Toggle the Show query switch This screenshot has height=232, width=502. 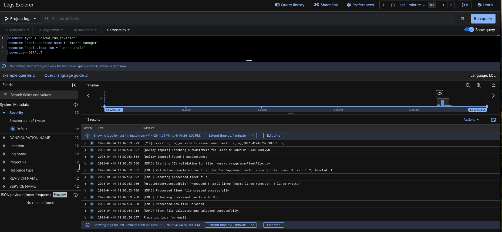[x=469, y=30]
